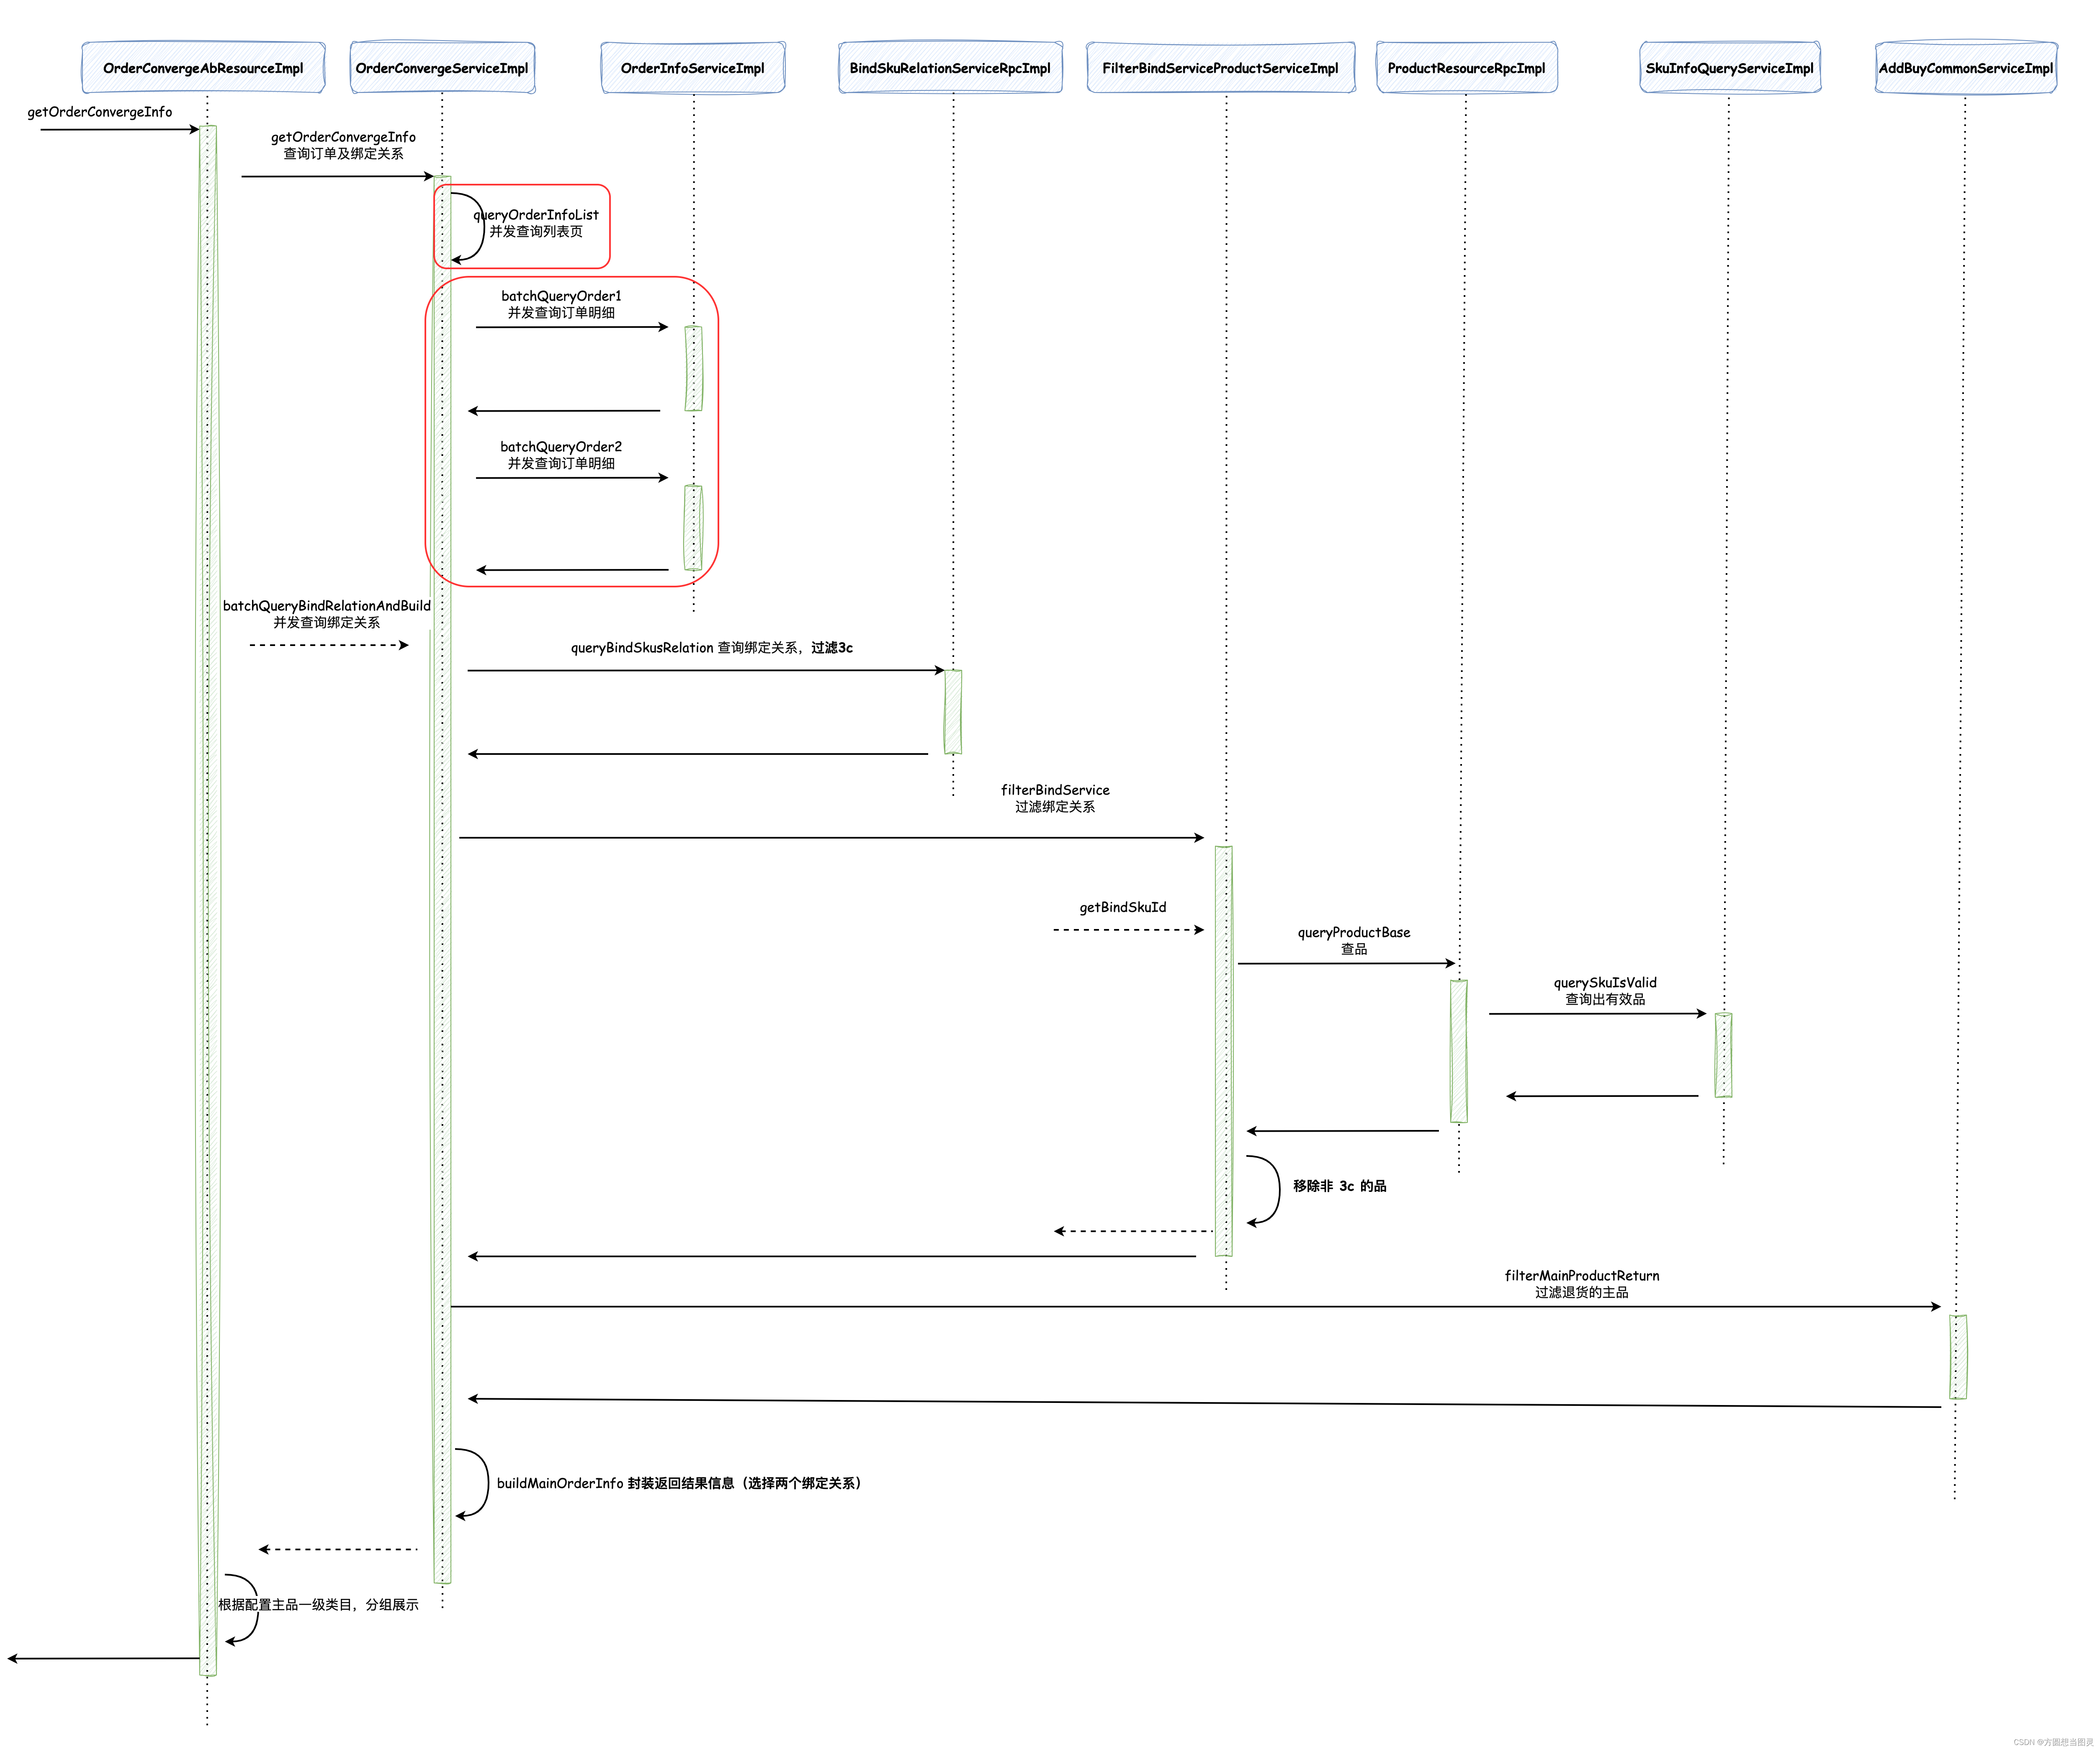Select the batchQueryOrder1 message label
Screen dimensions: 2100x1750
point(561,296)
